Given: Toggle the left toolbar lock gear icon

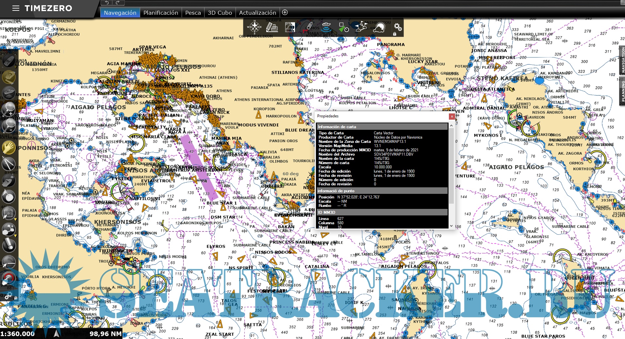Looking at the screenshot, I should 7,297.
